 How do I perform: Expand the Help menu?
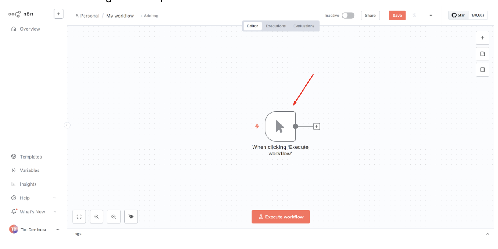55,198
